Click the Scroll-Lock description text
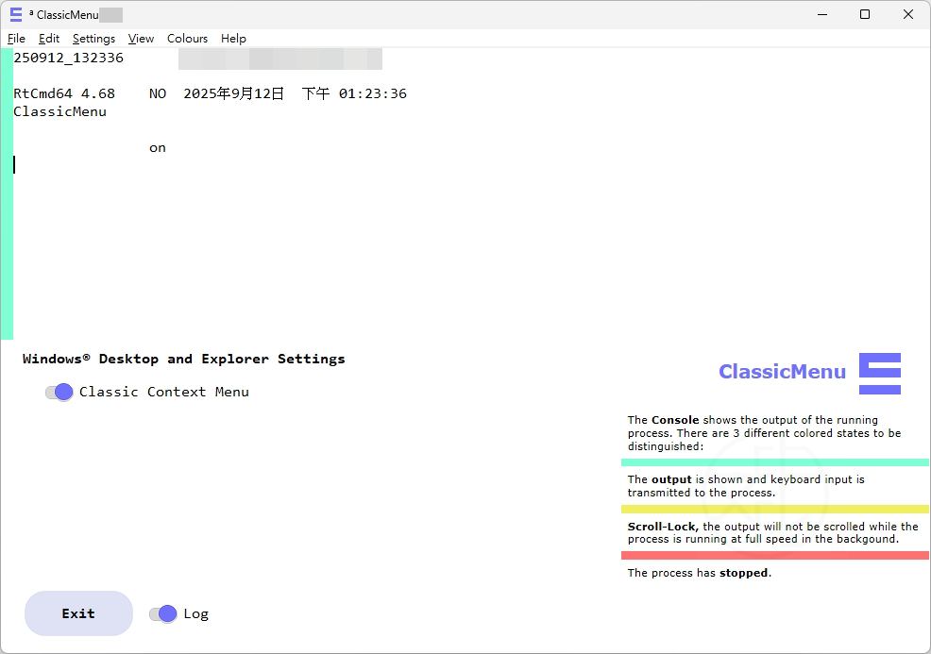Viewport: 931px width, 654px height. pyautogui.click(x=773, y=532)
